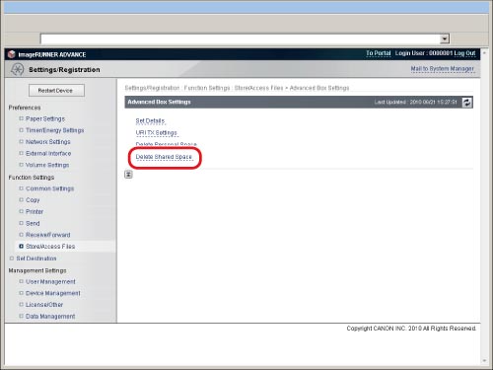Screen dimensions: 493x370
Task: Open User Management settings
Action: point(50,282)
